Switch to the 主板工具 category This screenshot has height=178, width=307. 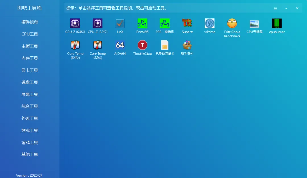[x=30, y=46]
